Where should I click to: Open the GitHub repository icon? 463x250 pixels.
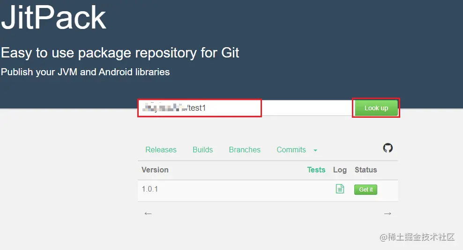(388, 148)
